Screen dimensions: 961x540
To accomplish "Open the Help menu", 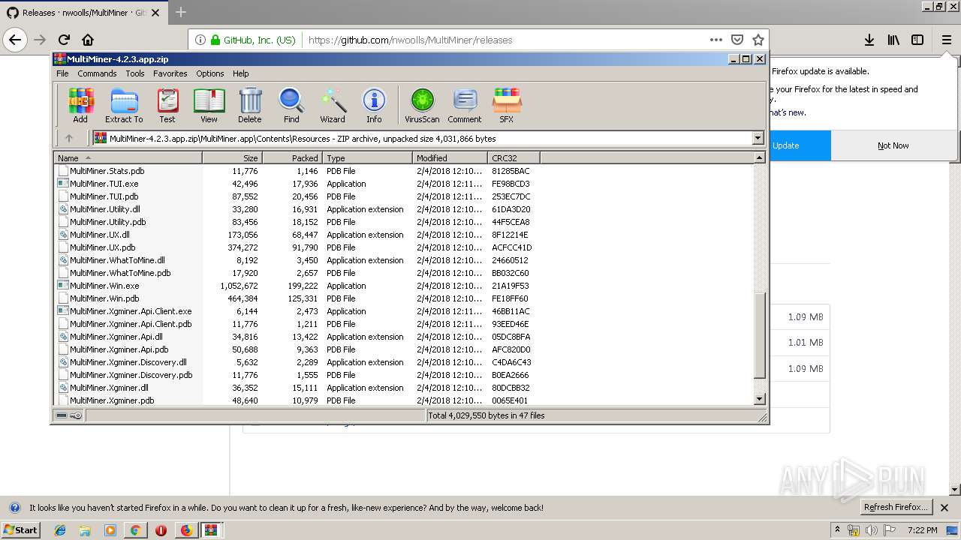I will [x=241, y=73].
